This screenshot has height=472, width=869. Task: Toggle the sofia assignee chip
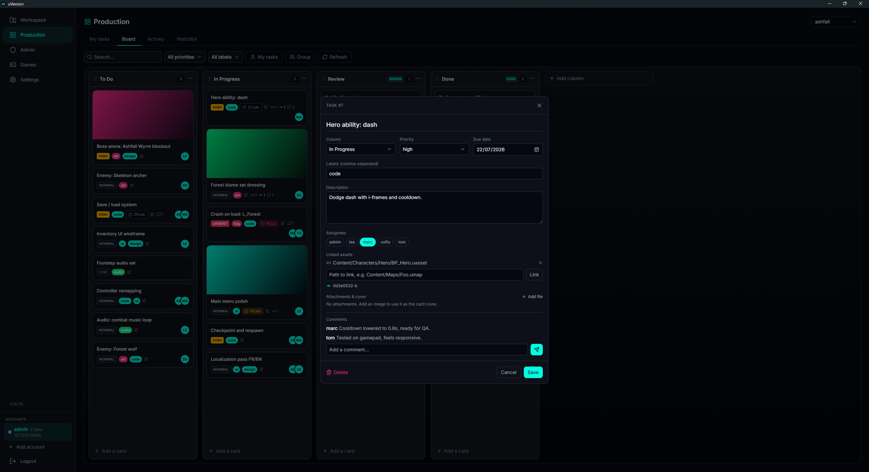(x=385, y=242)
